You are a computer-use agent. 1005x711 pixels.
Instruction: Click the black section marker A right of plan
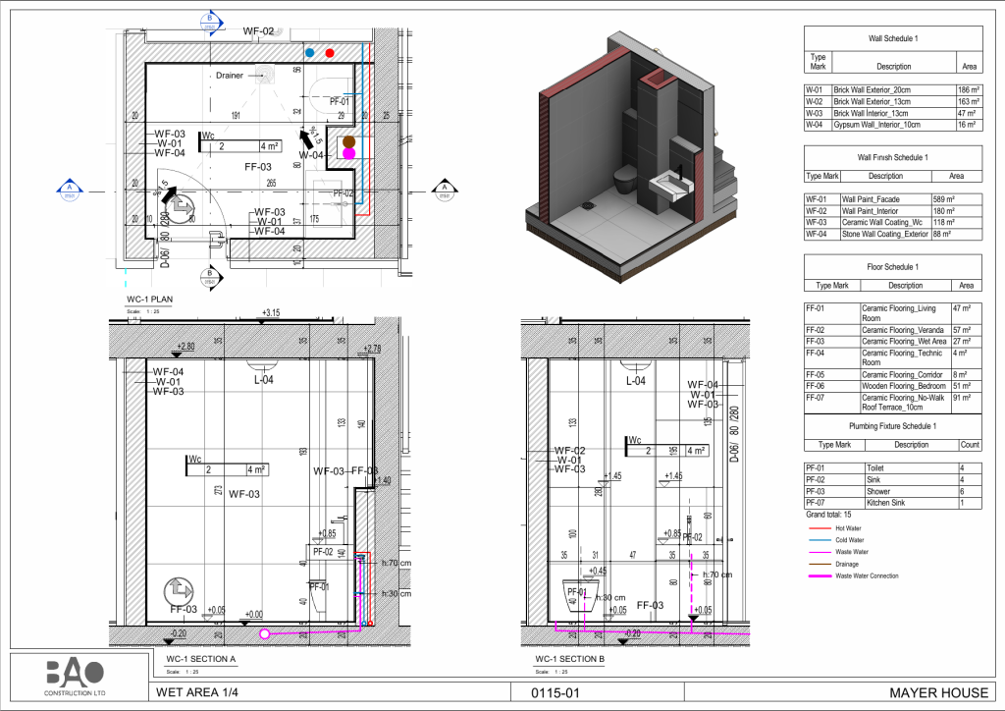[x=445, y=191]
